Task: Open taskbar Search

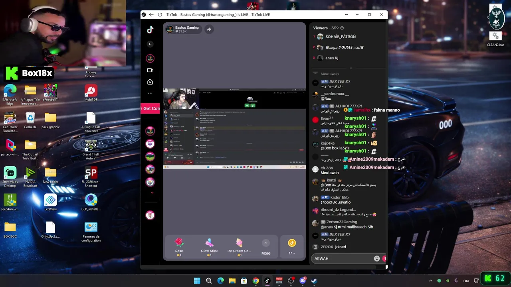Action: [x=209, y=281]
